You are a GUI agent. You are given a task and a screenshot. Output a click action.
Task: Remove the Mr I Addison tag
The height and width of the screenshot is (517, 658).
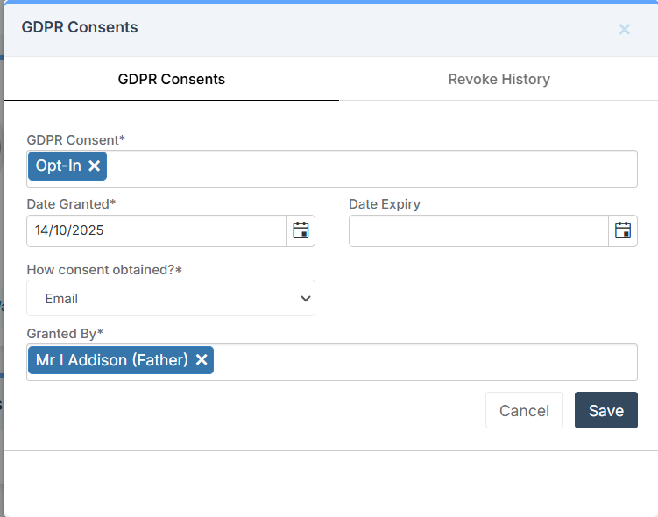click(202, 360)
